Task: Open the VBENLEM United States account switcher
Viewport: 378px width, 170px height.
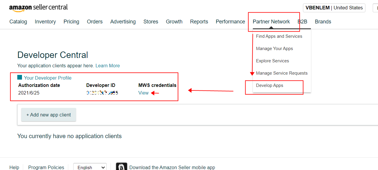Action: coord(334,8)
